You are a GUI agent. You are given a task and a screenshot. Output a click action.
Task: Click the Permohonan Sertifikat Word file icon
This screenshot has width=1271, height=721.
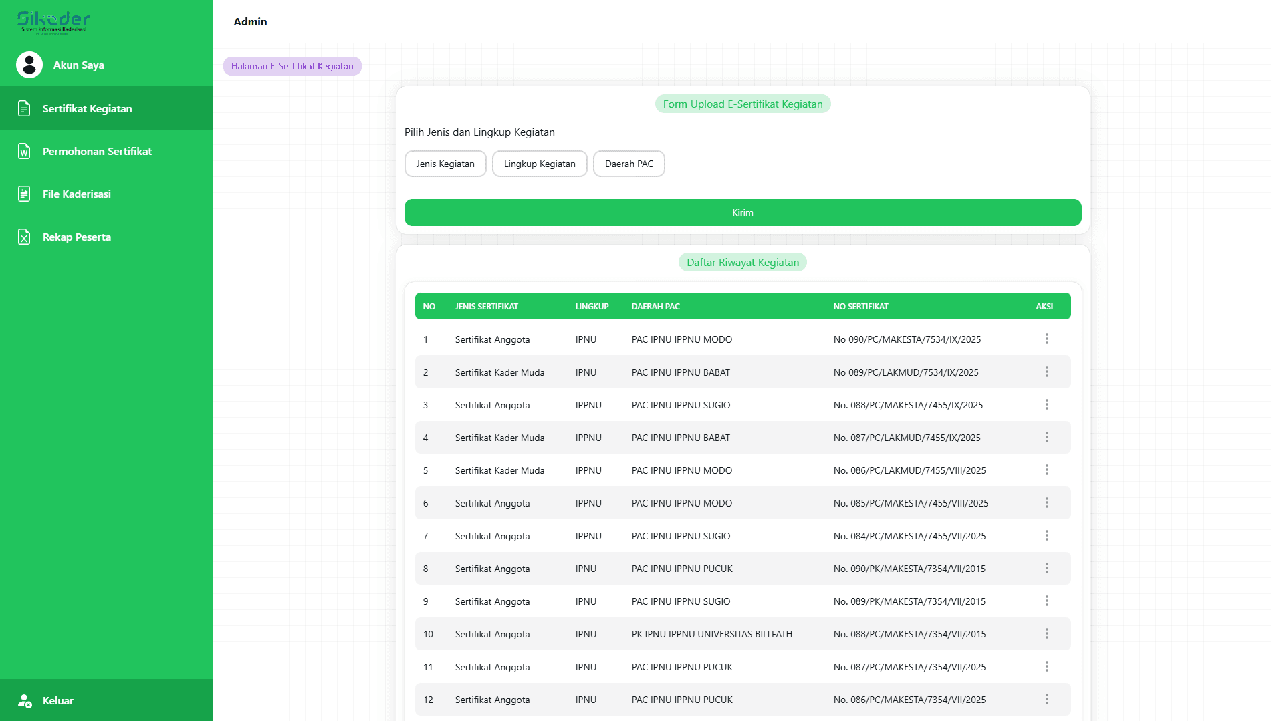click(x=24, y=151)
